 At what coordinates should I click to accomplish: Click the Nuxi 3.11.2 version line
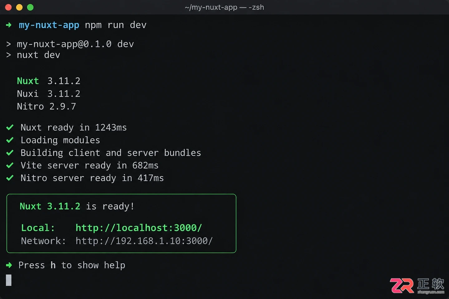49,94
